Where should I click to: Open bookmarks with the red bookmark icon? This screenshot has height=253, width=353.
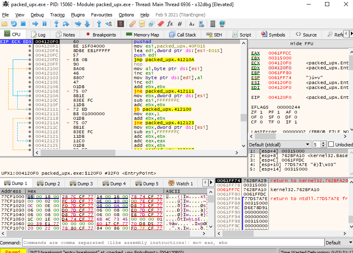(x=161, y=24)
